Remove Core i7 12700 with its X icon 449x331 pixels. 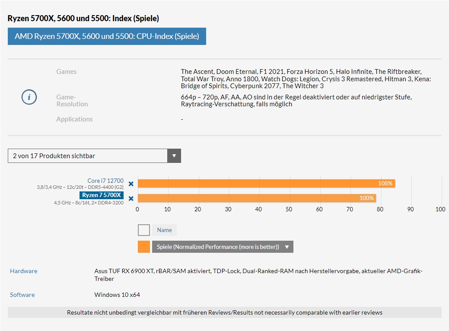click(x=131, y=184)
